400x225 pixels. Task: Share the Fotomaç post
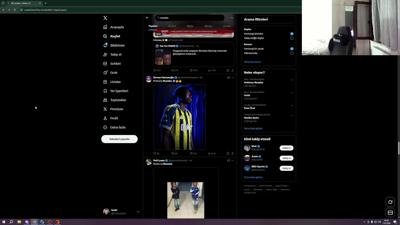point(232,70)
